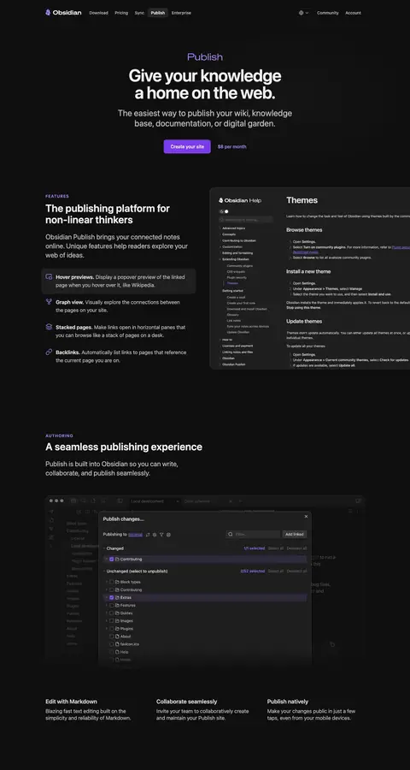Viewport: 410px width, 770px height.
Task: Close the Publish changes dialog
Action: coord(306,517)
